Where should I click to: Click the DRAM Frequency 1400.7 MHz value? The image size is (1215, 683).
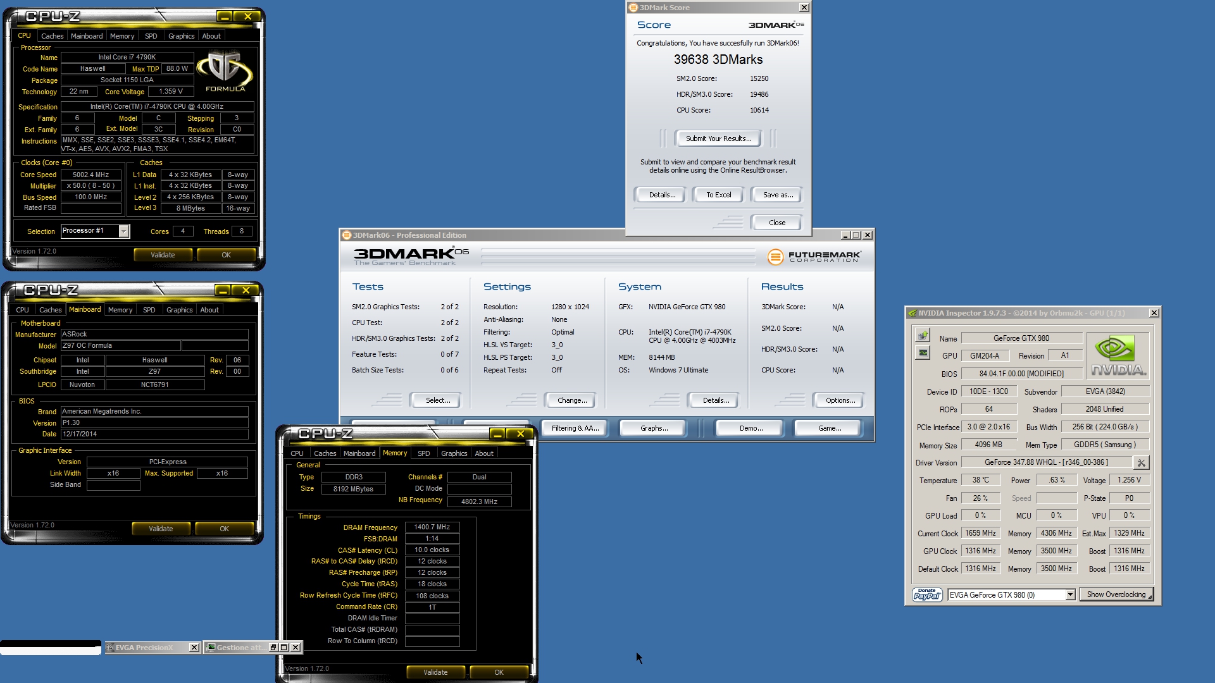432,527
